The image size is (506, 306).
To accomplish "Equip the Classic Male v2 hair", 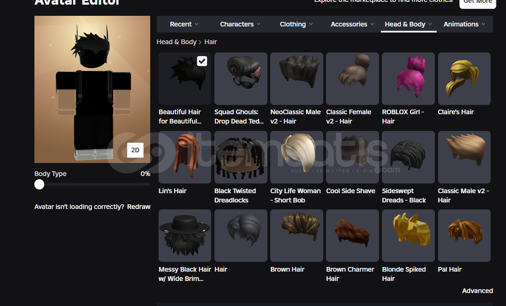I will point(464,157).
